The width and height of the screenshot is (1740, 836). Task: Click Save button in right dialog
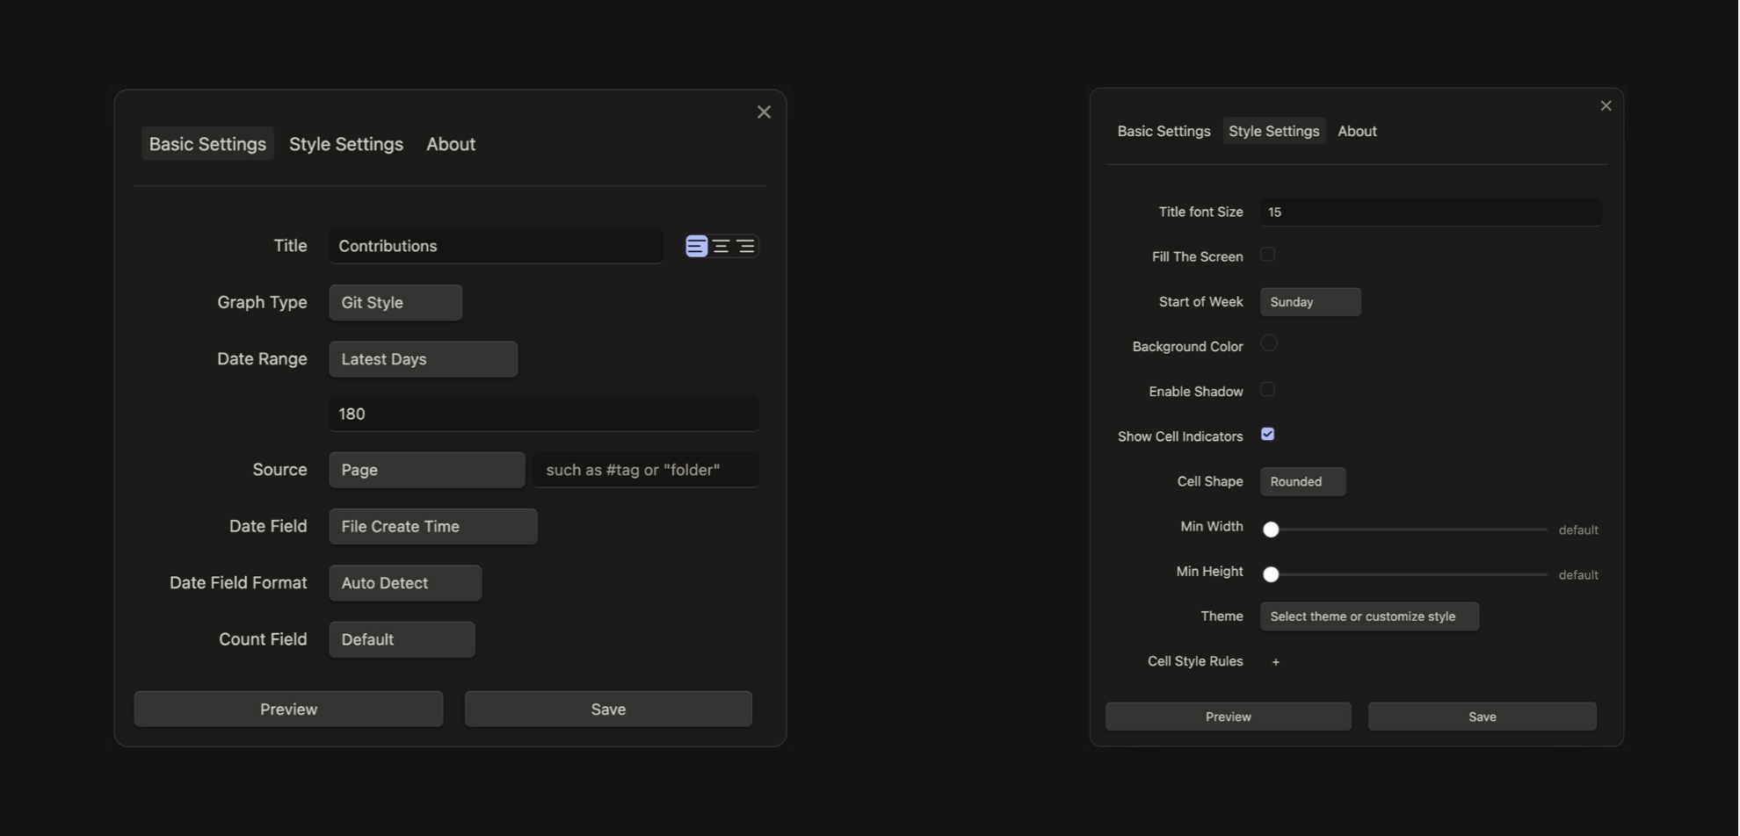1482,717
